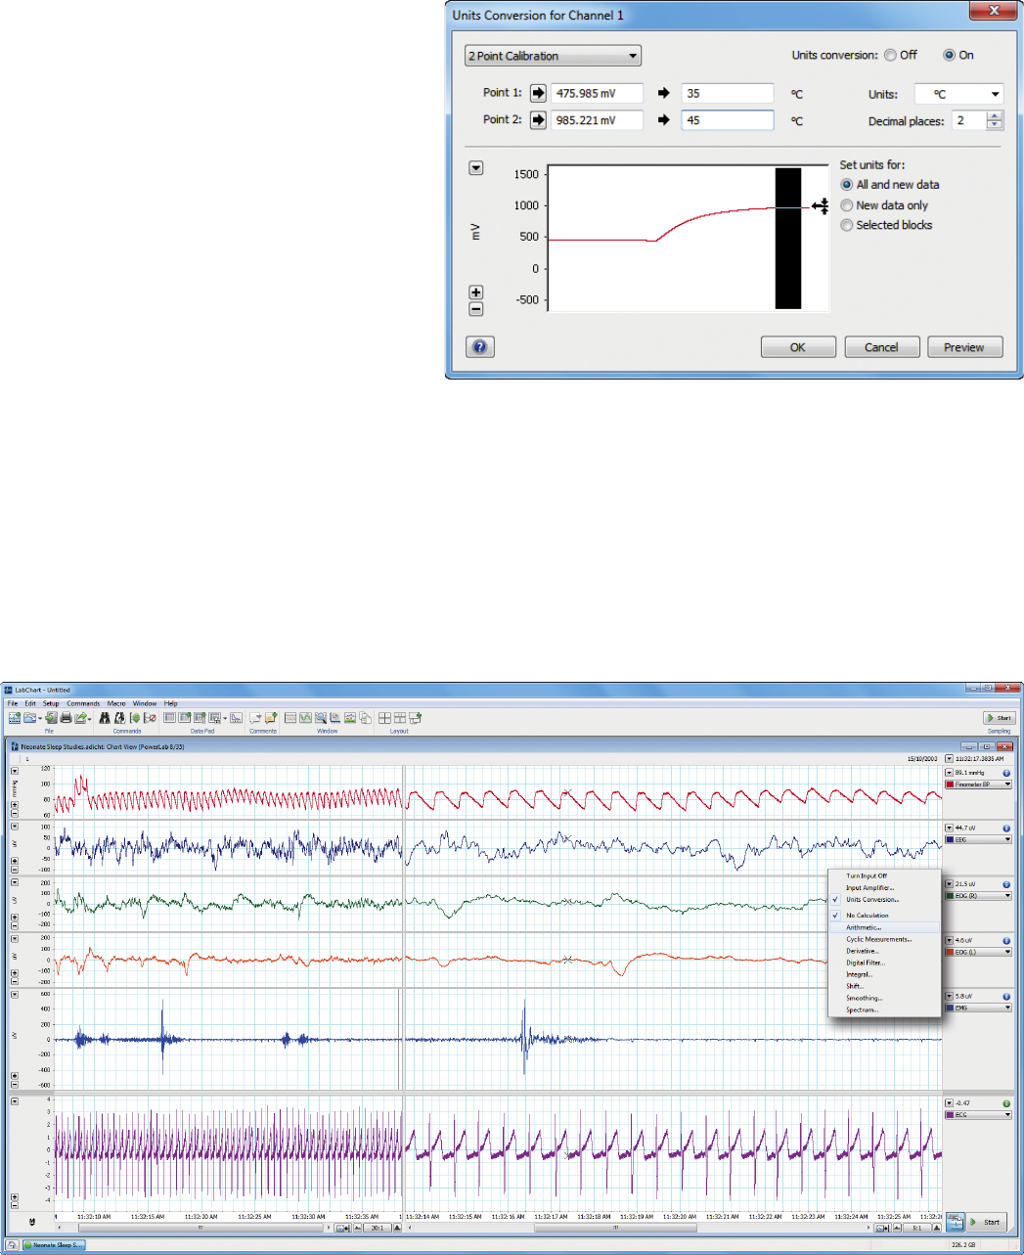Click the Point 2 temperature field showing 45
Viewport: 1024px width, 1255px height.
[x=728, y=120]
